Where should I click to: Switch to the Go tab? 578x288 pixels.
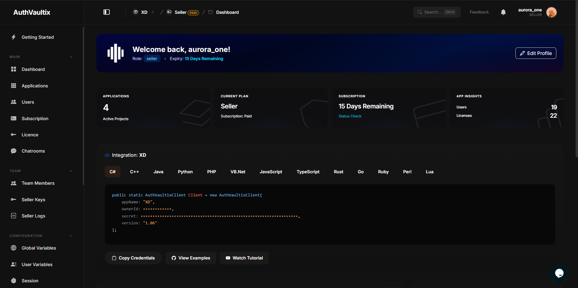tap(361, 172)
